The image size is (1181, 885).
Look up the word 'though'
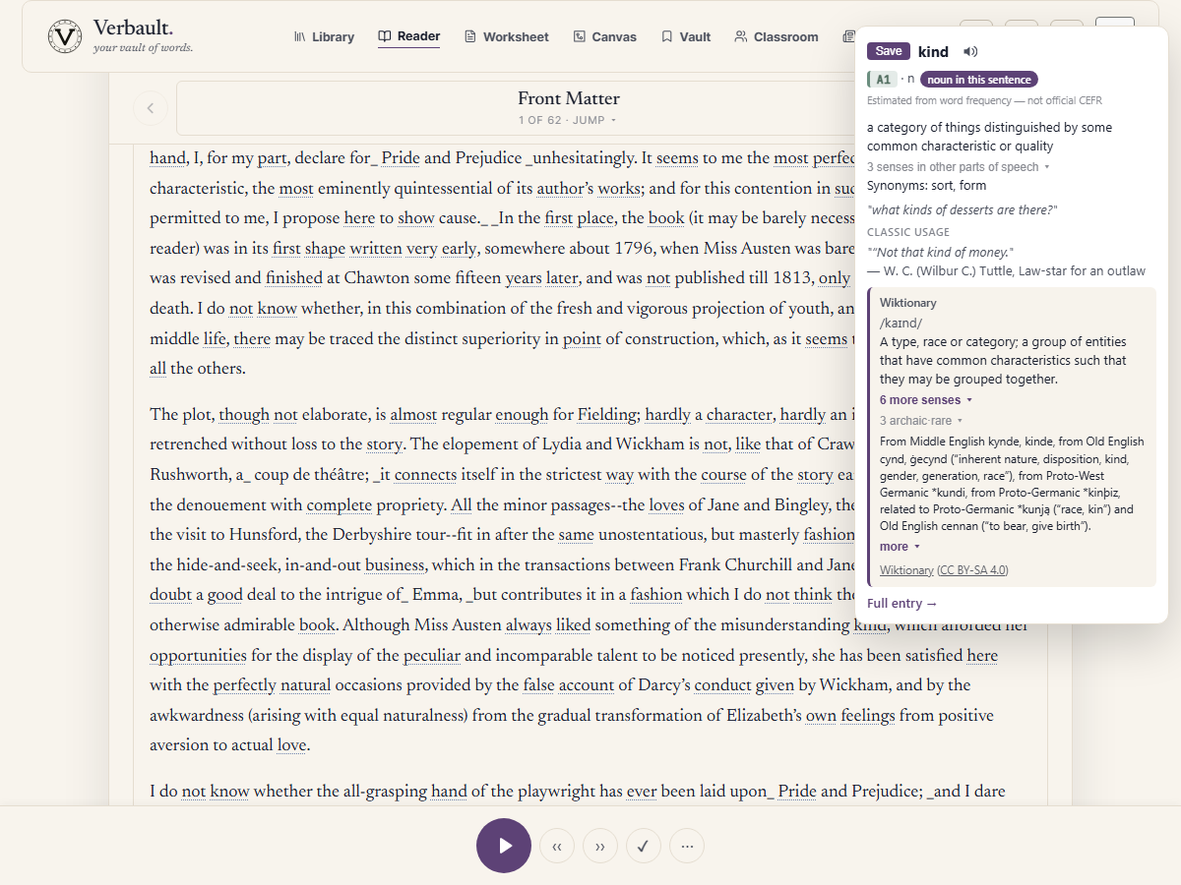click(244, 415)
